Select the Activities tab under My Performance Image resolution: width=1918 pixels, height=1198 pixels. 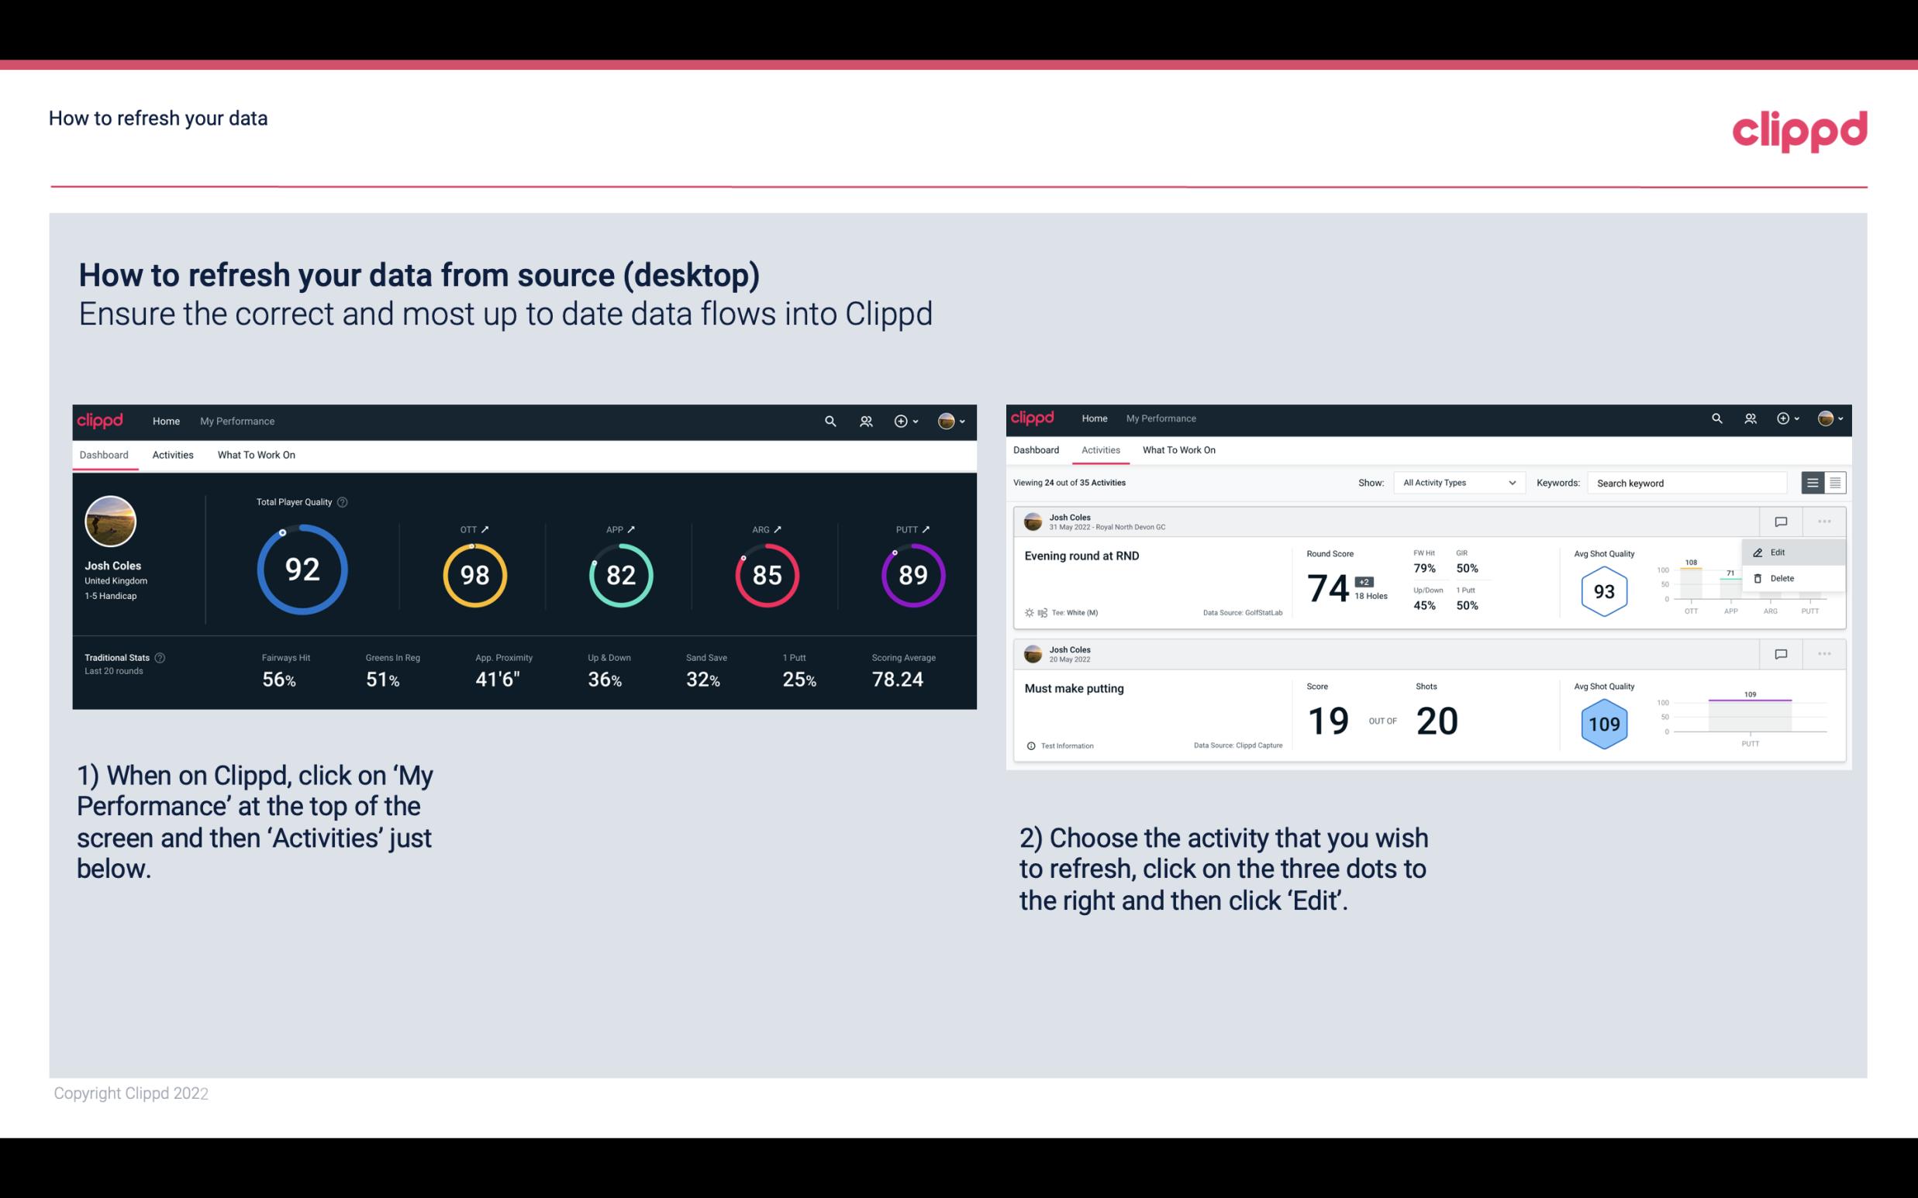(x=171, y=454)
